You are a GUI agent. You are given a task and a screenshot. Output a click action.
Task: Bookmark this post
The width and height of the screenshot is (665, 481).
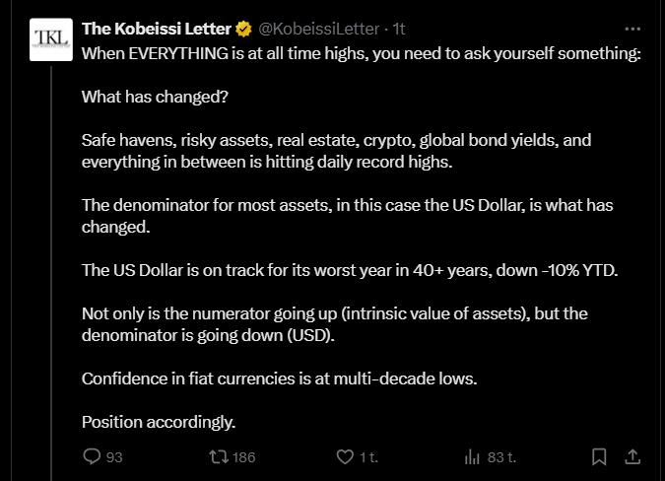[598, 456]
